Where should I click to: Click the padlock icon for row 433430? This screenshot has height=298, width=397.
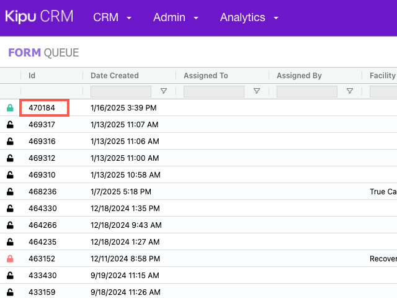click(x=10, y=276)
